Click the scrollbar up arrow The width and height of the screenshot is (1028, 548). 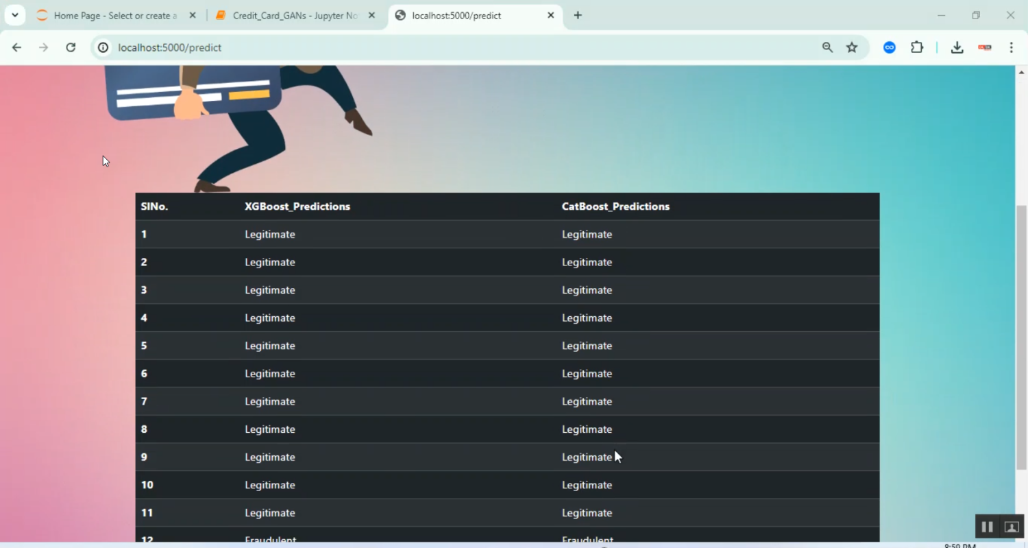click(x=1021, y=71)
